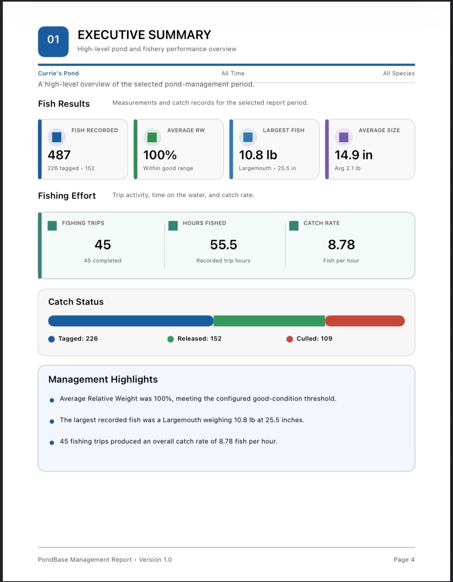
Task: Click the green square beside Hours Fished
Action: [x=173, y=226]
